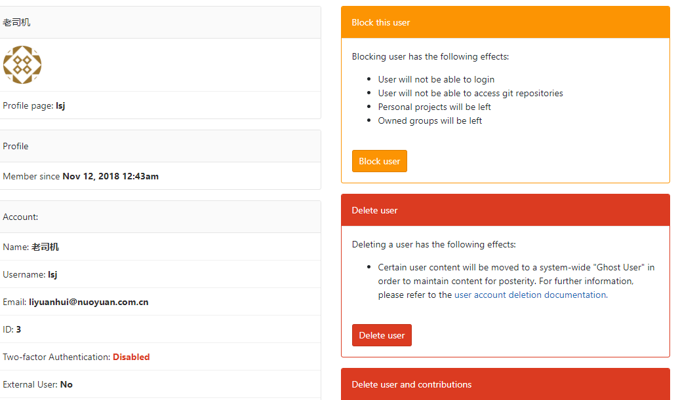Click the Member since date text
Screen dimensions: 678x400
pyautogui.click(x=110, y=176)
